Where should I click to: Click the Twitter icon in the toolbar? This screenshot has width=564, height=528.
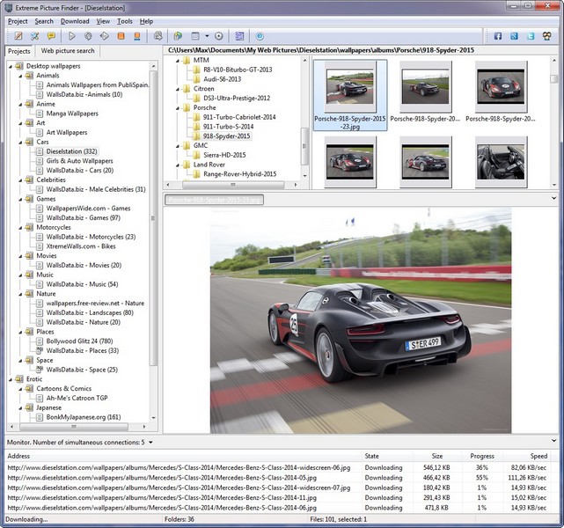[530, 36]
